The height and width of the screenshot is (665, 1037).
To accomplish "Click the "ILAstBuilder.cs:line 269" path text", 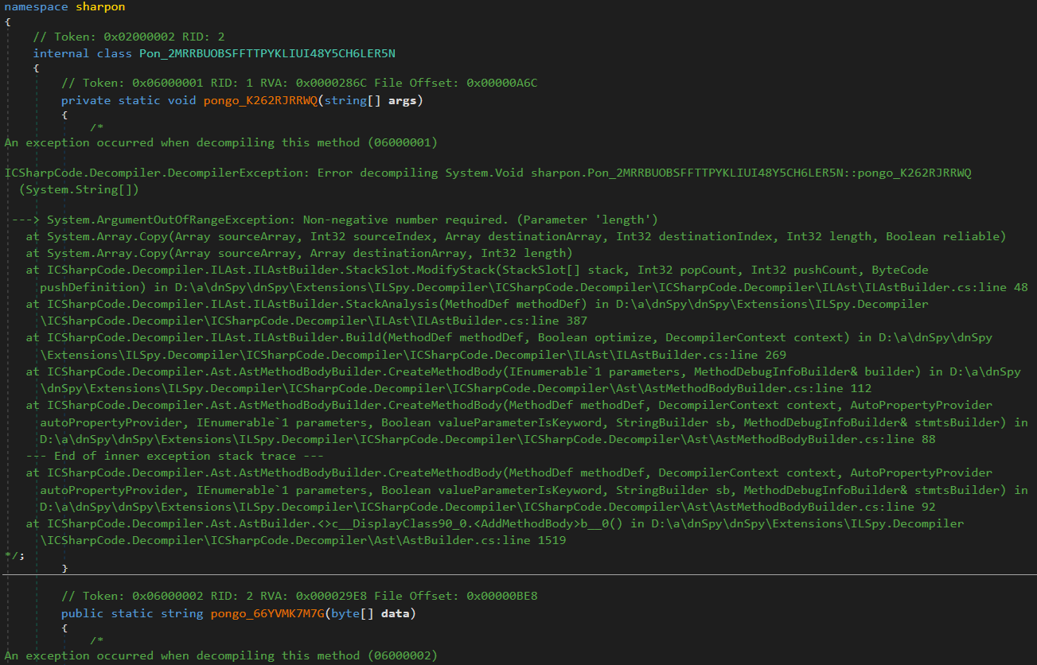I will point(704,355).
